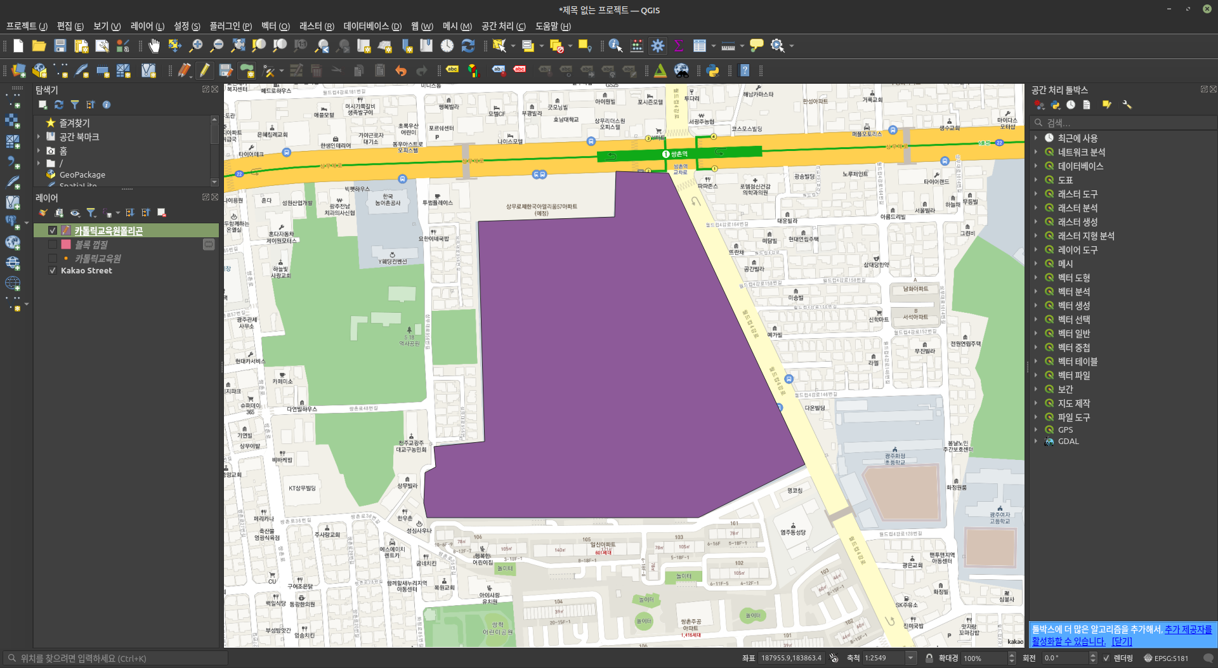Screen dimensions: 1218x668
Task: Activate the Zoom Out magnifier tool
Action: (217, 46)
